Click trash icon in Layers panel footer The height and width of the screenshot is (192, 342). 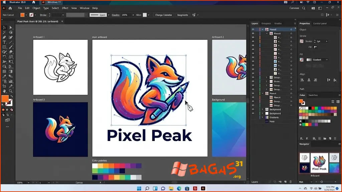(x=291, y=182)
